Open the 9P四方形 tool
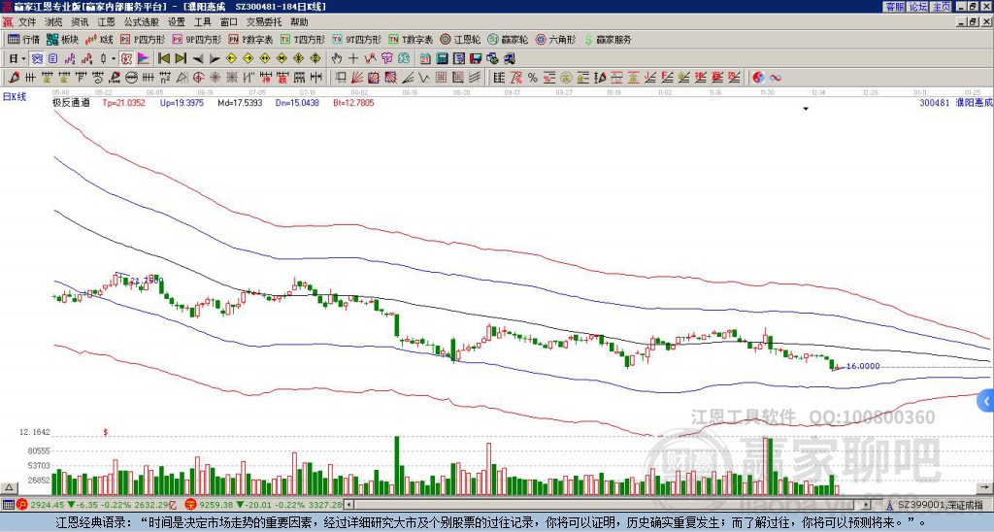 (x=197, y=39)
